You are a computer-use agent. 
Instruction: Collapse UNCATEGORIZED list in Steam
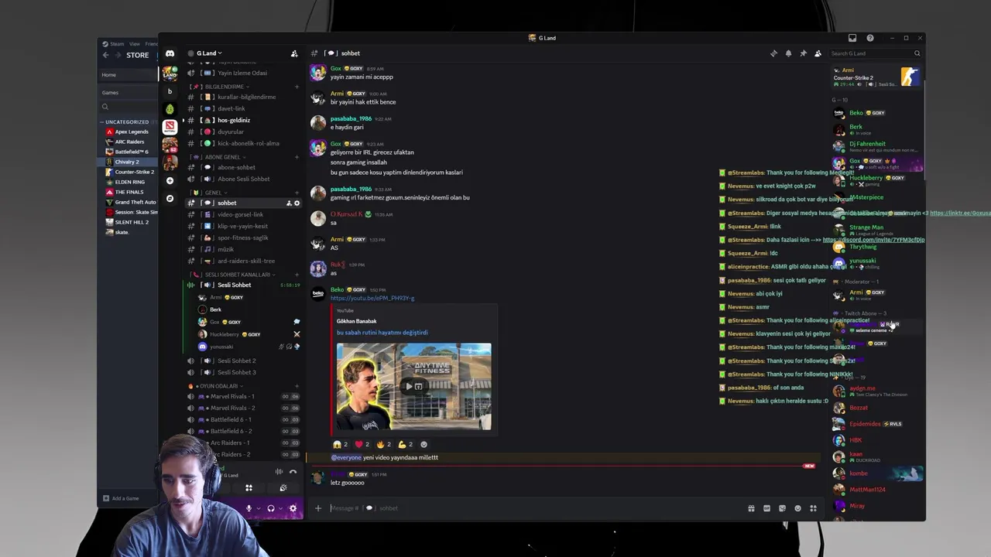pos(127,121)
